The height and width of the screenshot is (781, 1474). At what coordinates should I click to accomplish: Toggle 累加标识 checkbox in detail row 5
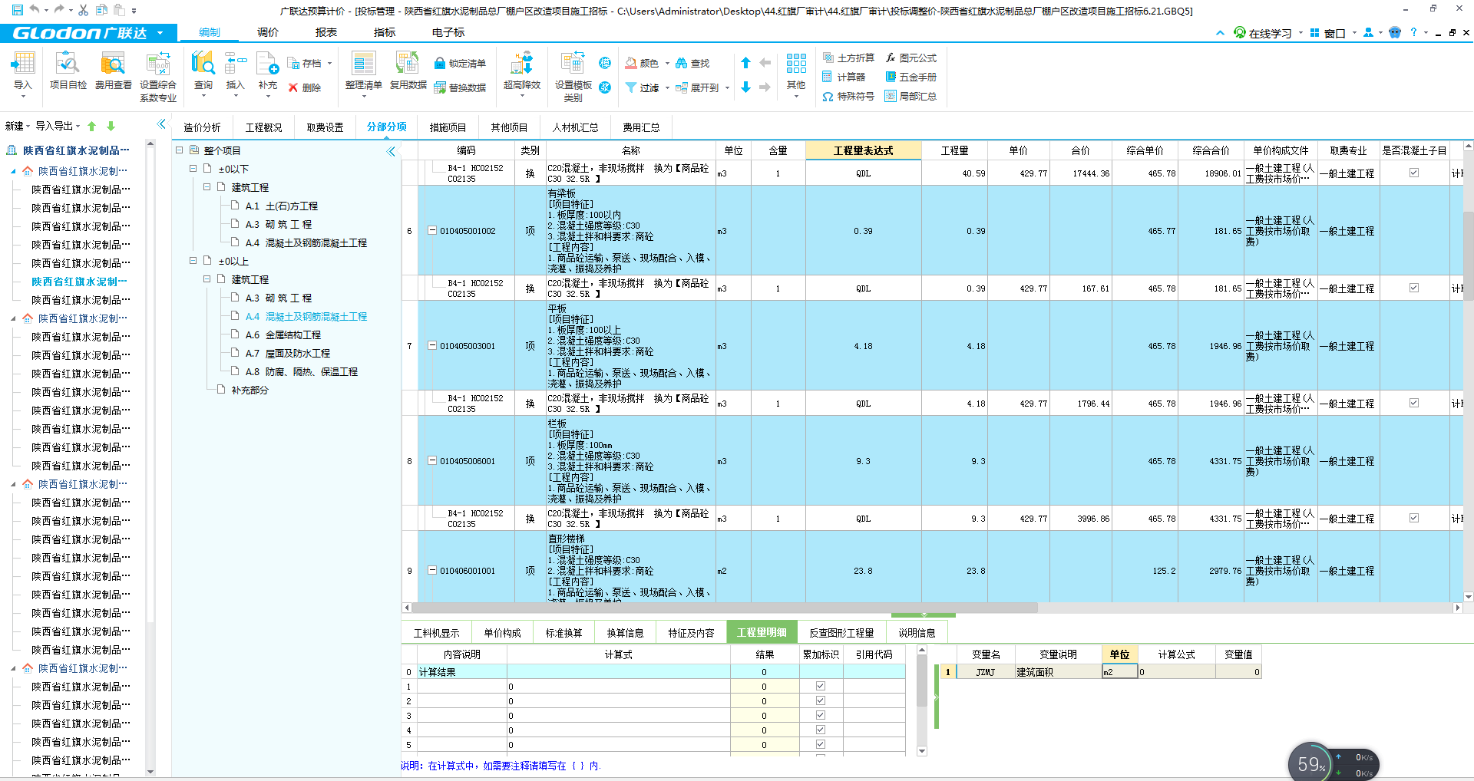pyautogui.click(x=821, y=744)
